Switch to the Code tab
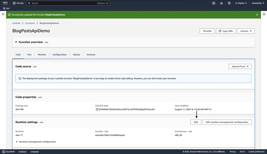Viewport: 267px width, 154px height. tap(18, 55)
